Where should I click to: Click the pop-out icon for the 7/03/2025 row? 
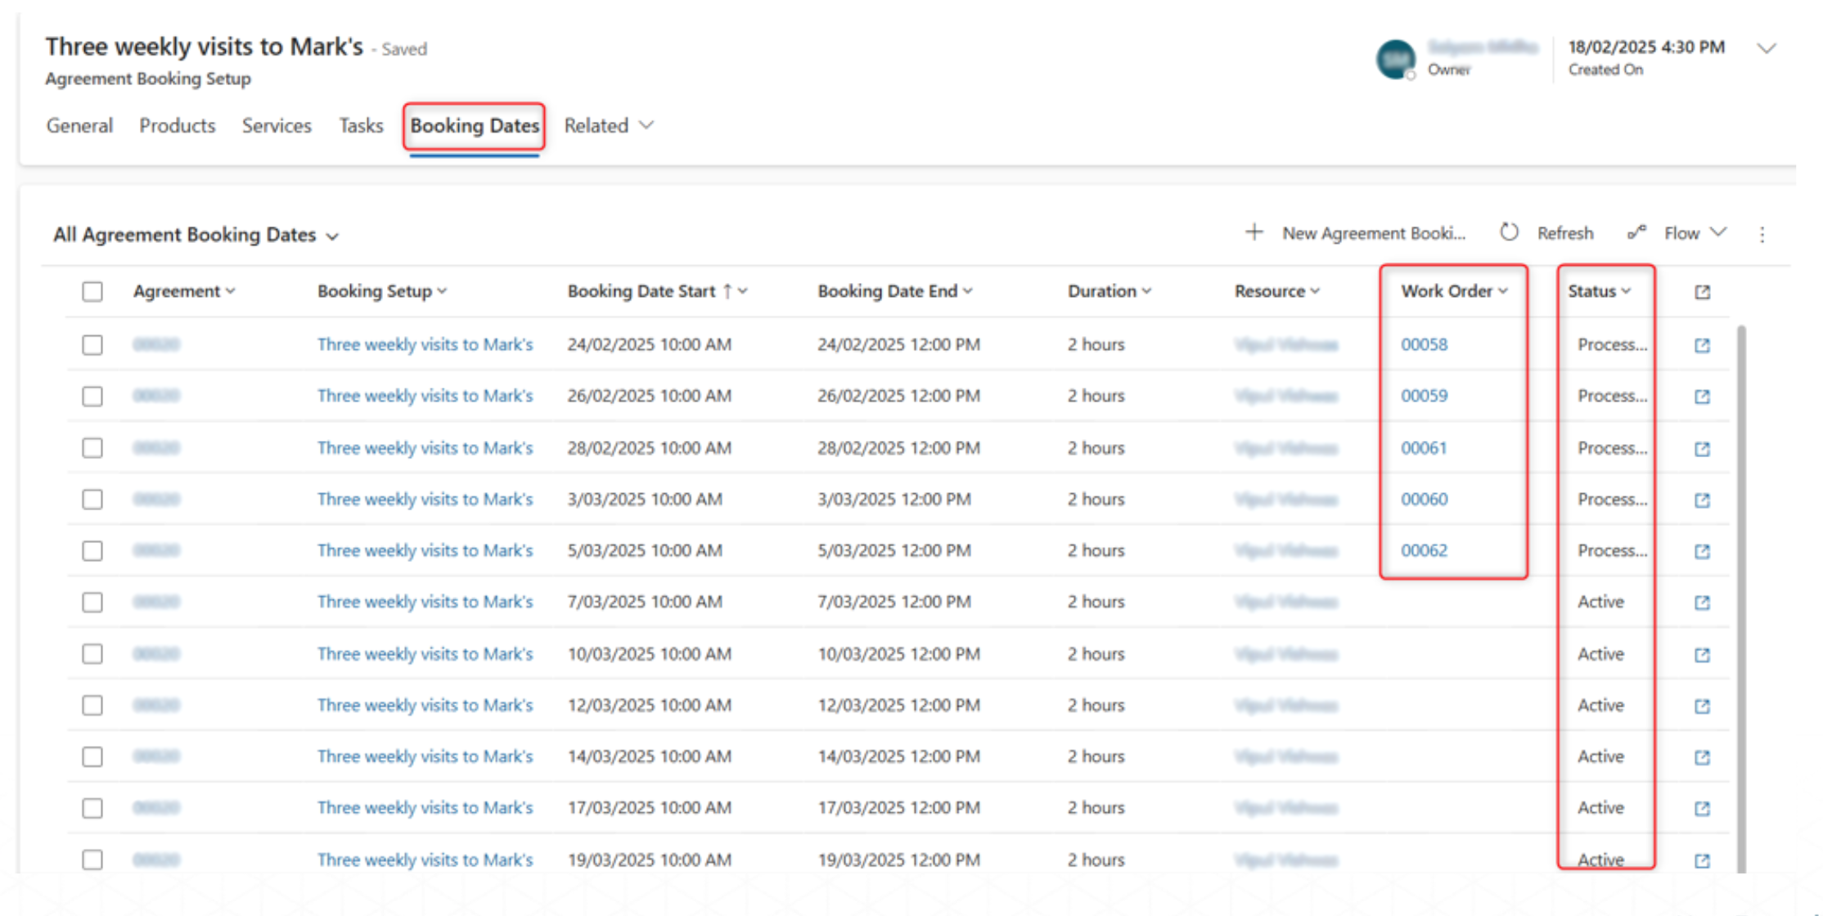(x=1702, y=603)
